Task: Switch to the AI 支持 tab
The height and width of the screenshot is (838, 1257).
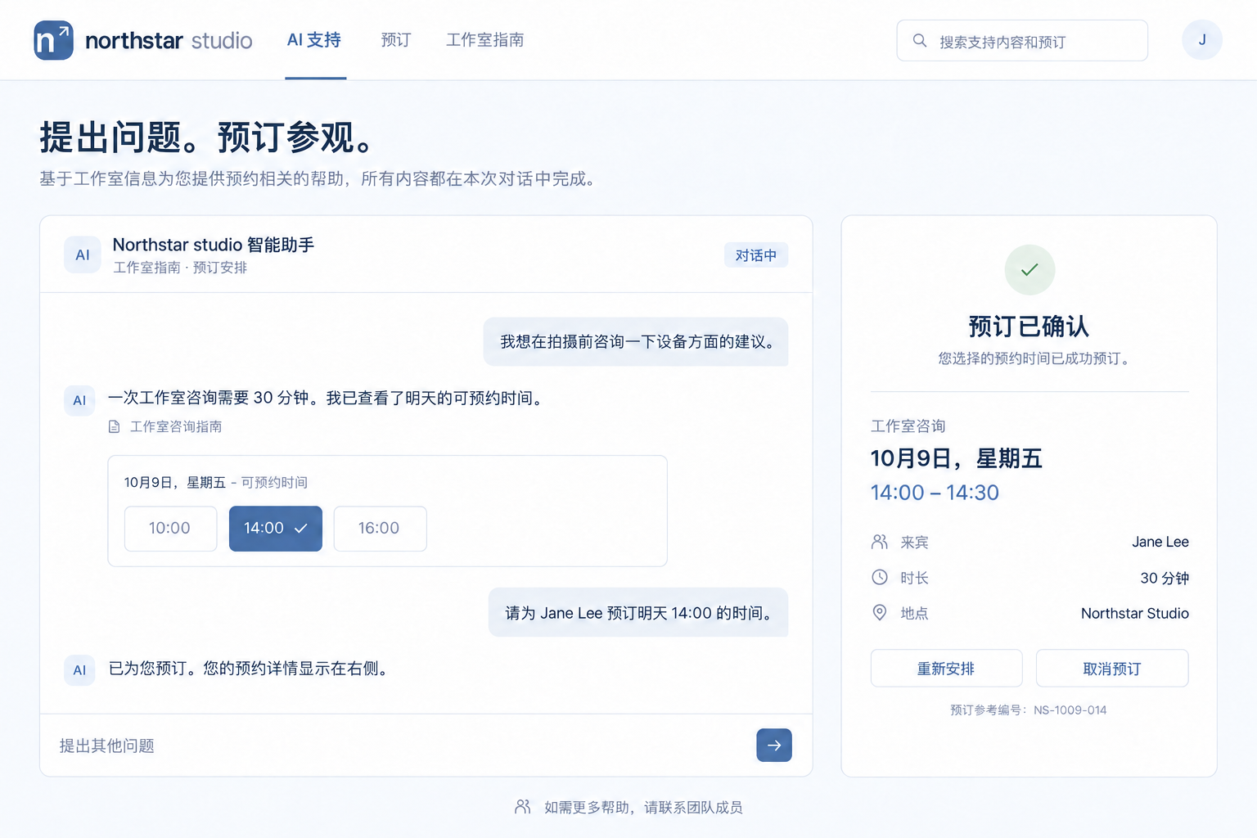Action: 314,40
